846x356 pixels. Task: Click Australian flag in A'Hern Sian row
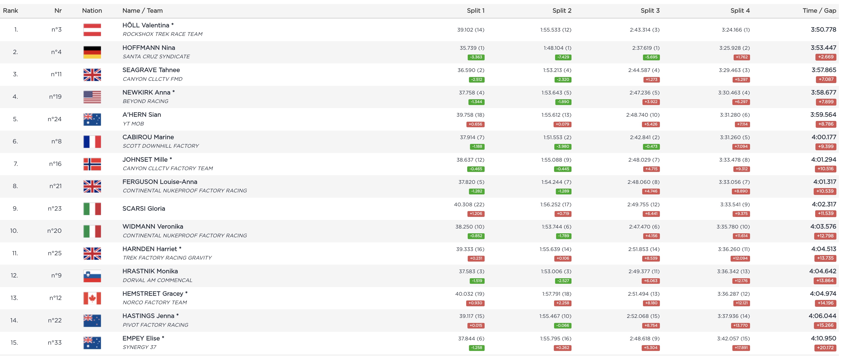(92, 119)
